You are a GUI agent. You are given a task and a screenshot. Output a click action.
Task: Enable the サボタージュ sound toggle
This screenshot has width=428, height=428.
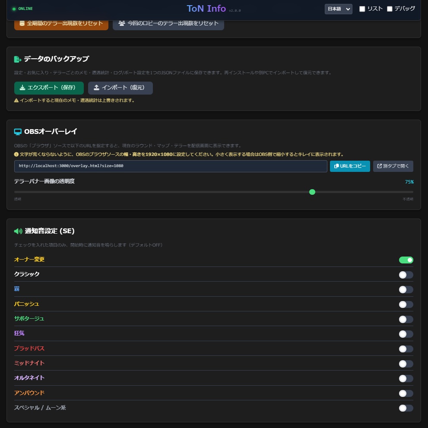406,319
